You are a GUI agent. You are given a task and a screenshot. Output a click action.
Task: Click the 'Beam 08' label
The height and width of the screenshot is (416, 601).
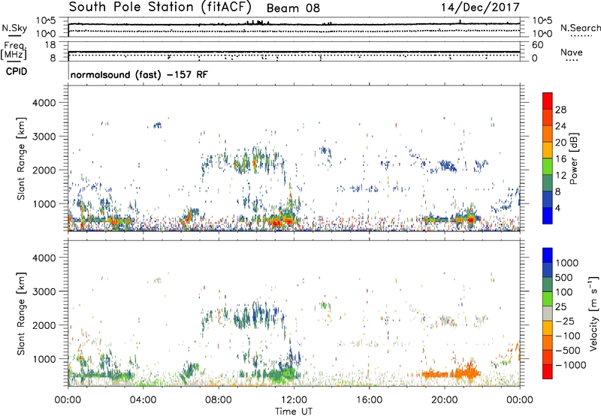[293, 8]
